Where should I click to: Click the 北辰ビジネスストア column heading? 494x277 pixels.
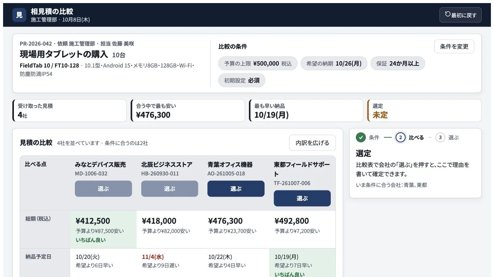tap(167, 165)
